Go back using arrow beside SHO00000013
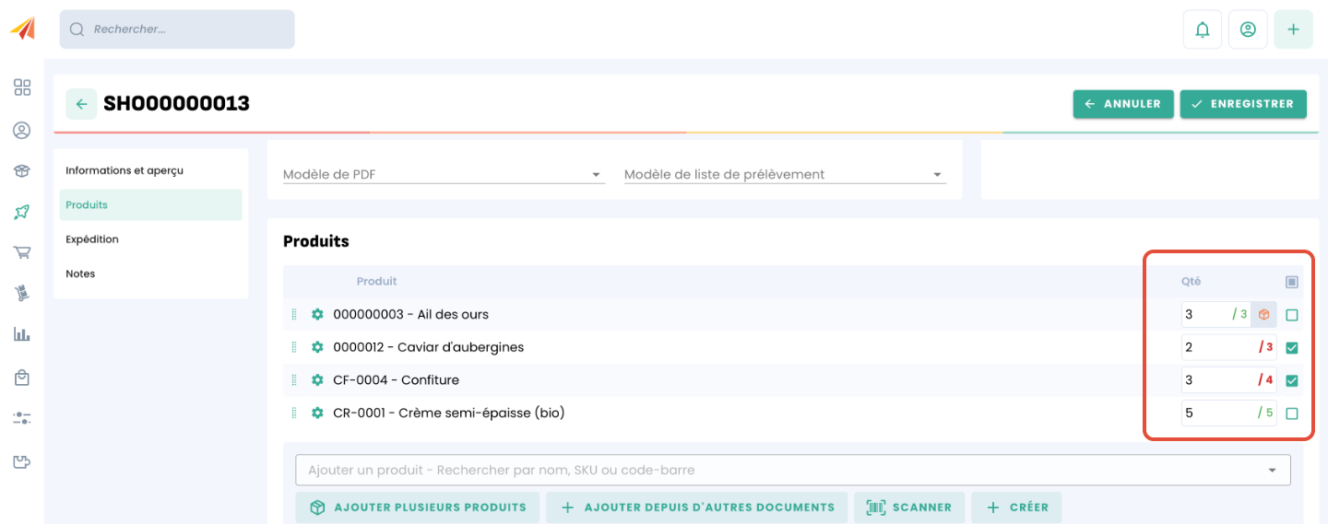This screenshot has width=1328, height=524. [81, 104]
